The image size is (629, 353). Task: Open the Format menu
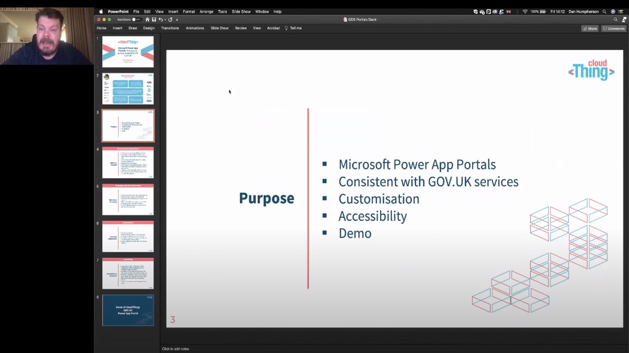[189, 11]
